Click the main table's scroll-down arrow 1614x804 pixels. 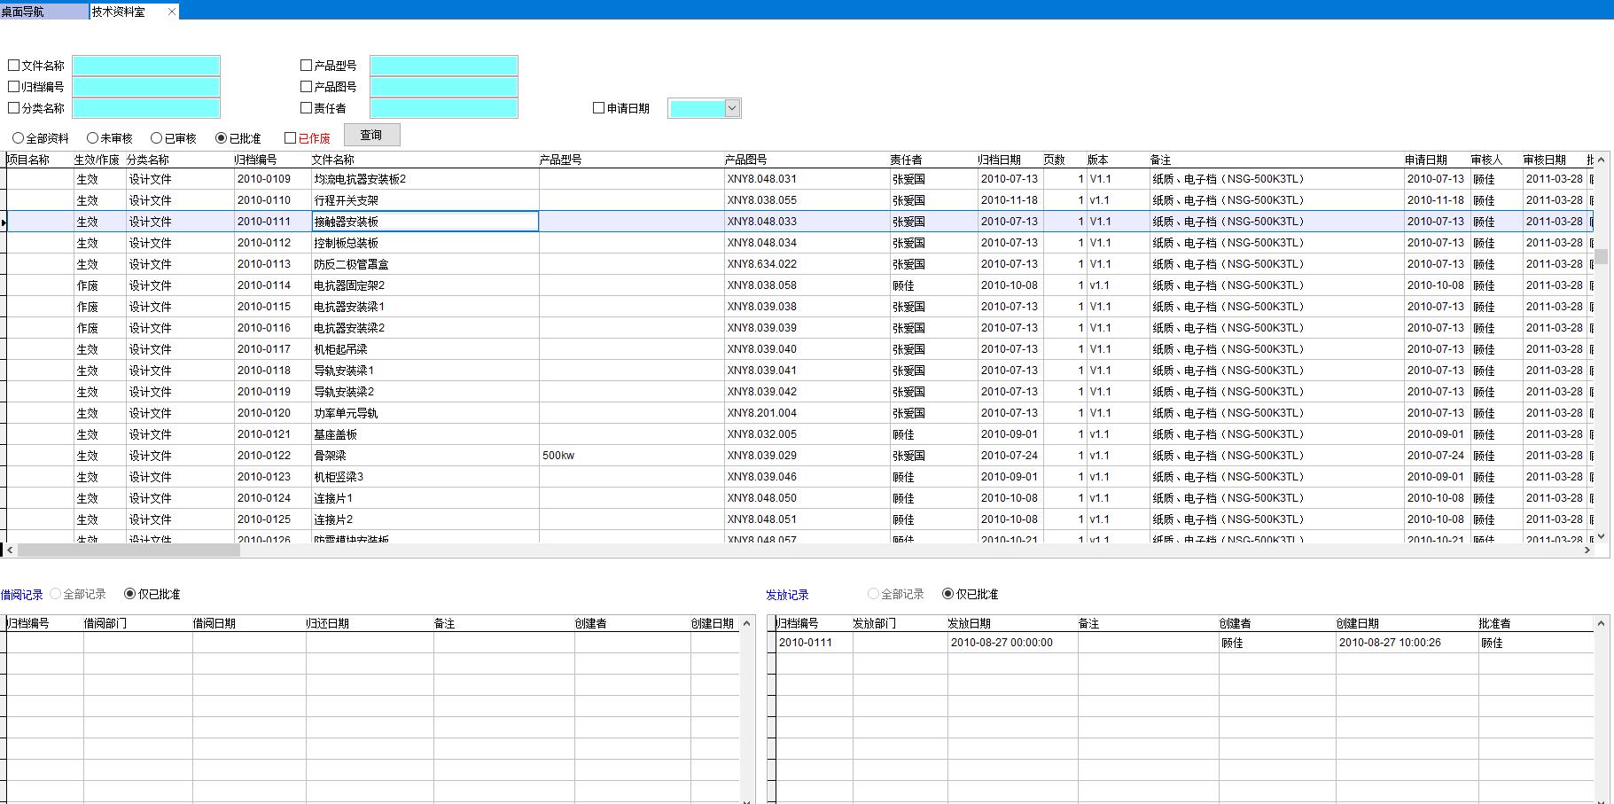pos(1601,536)
